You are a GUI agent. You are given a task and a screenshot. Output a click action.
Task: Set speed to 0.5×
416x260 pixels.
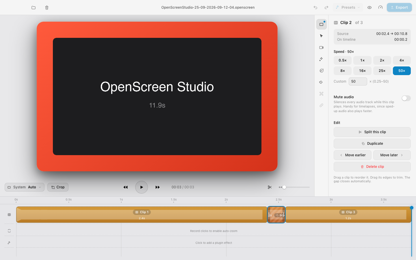tap(343, 60)
